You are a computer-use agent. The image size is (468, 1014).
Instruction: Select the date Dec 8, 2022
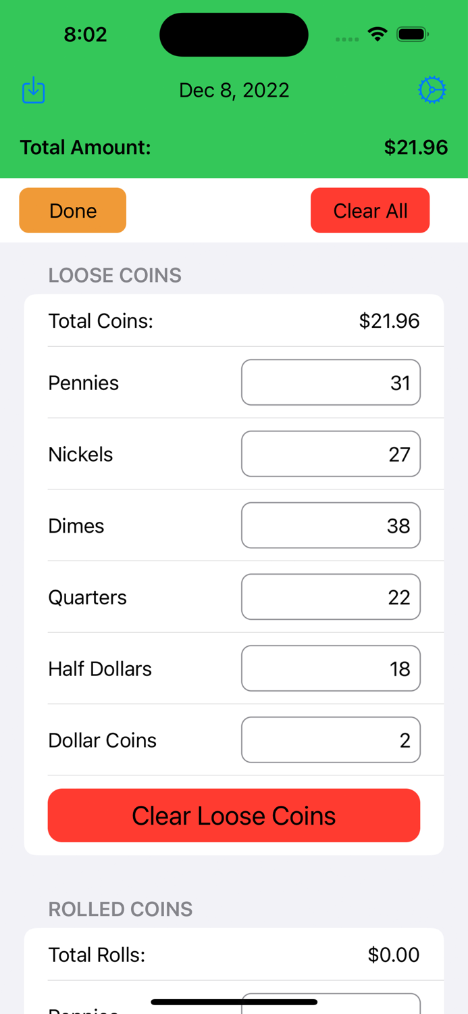tap(234, 90)
